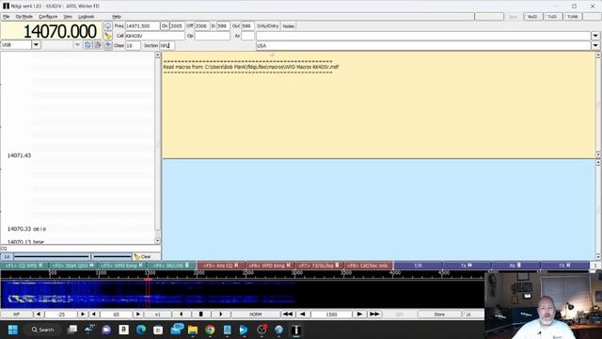Viewport: 602px width, 339px height.
Task: Open the Configure menu
Action: point(48,17)
